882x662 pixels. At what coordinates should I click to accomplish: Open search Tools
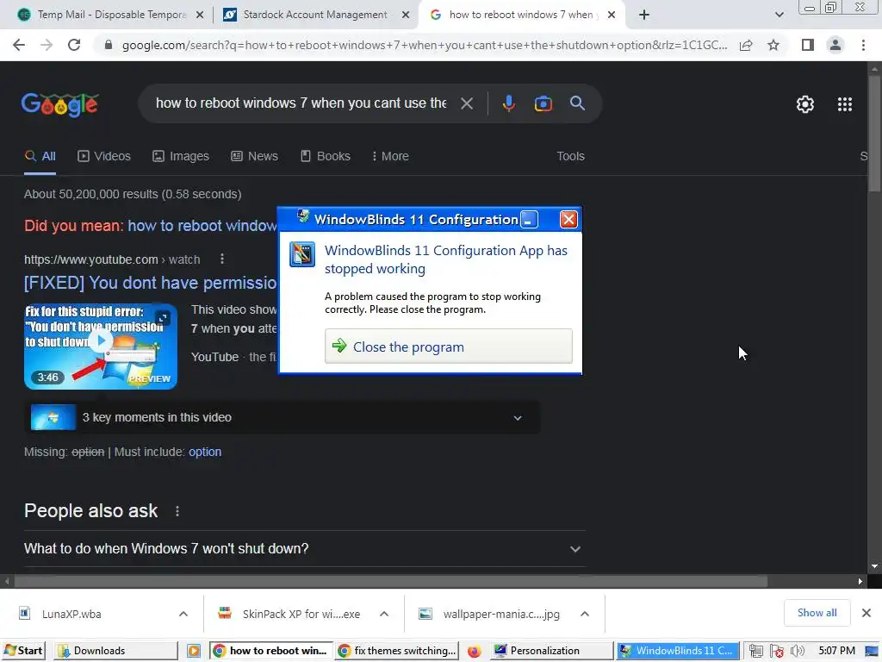point(570,156)
